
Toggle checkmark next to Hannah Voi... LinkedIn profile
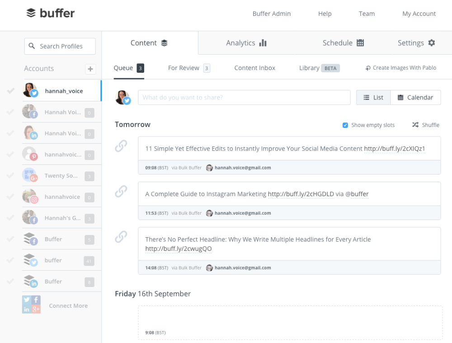click(11, 133)
